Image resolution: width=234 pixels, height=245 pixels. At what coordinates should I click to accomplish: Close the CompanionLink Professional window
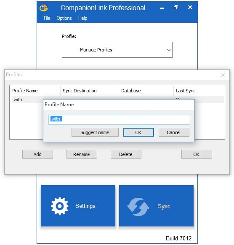click(x=190, y=7)
